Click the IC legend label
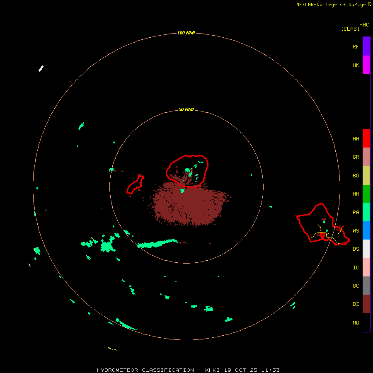The height and width of the screenshot is (373, 373). [356, 268]
